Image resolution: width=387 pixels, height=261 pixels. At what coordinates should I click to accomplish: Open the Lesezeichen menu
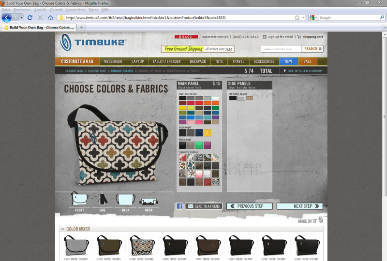(x=75, y=10)
